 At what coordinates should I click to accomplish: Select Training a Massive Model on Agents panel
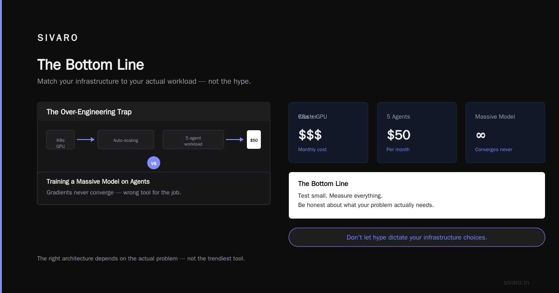154,188
